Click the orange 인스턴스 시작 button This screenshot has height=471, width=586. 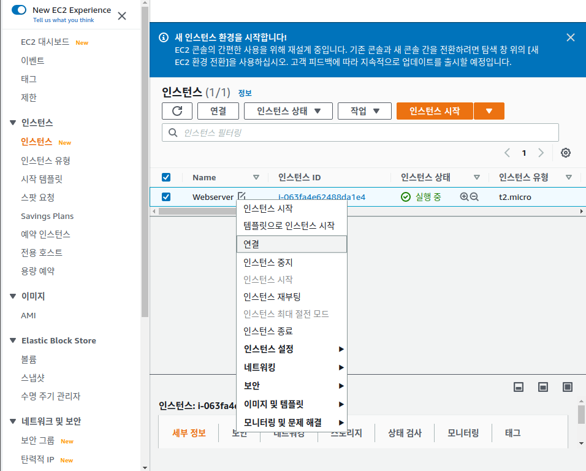435,111
